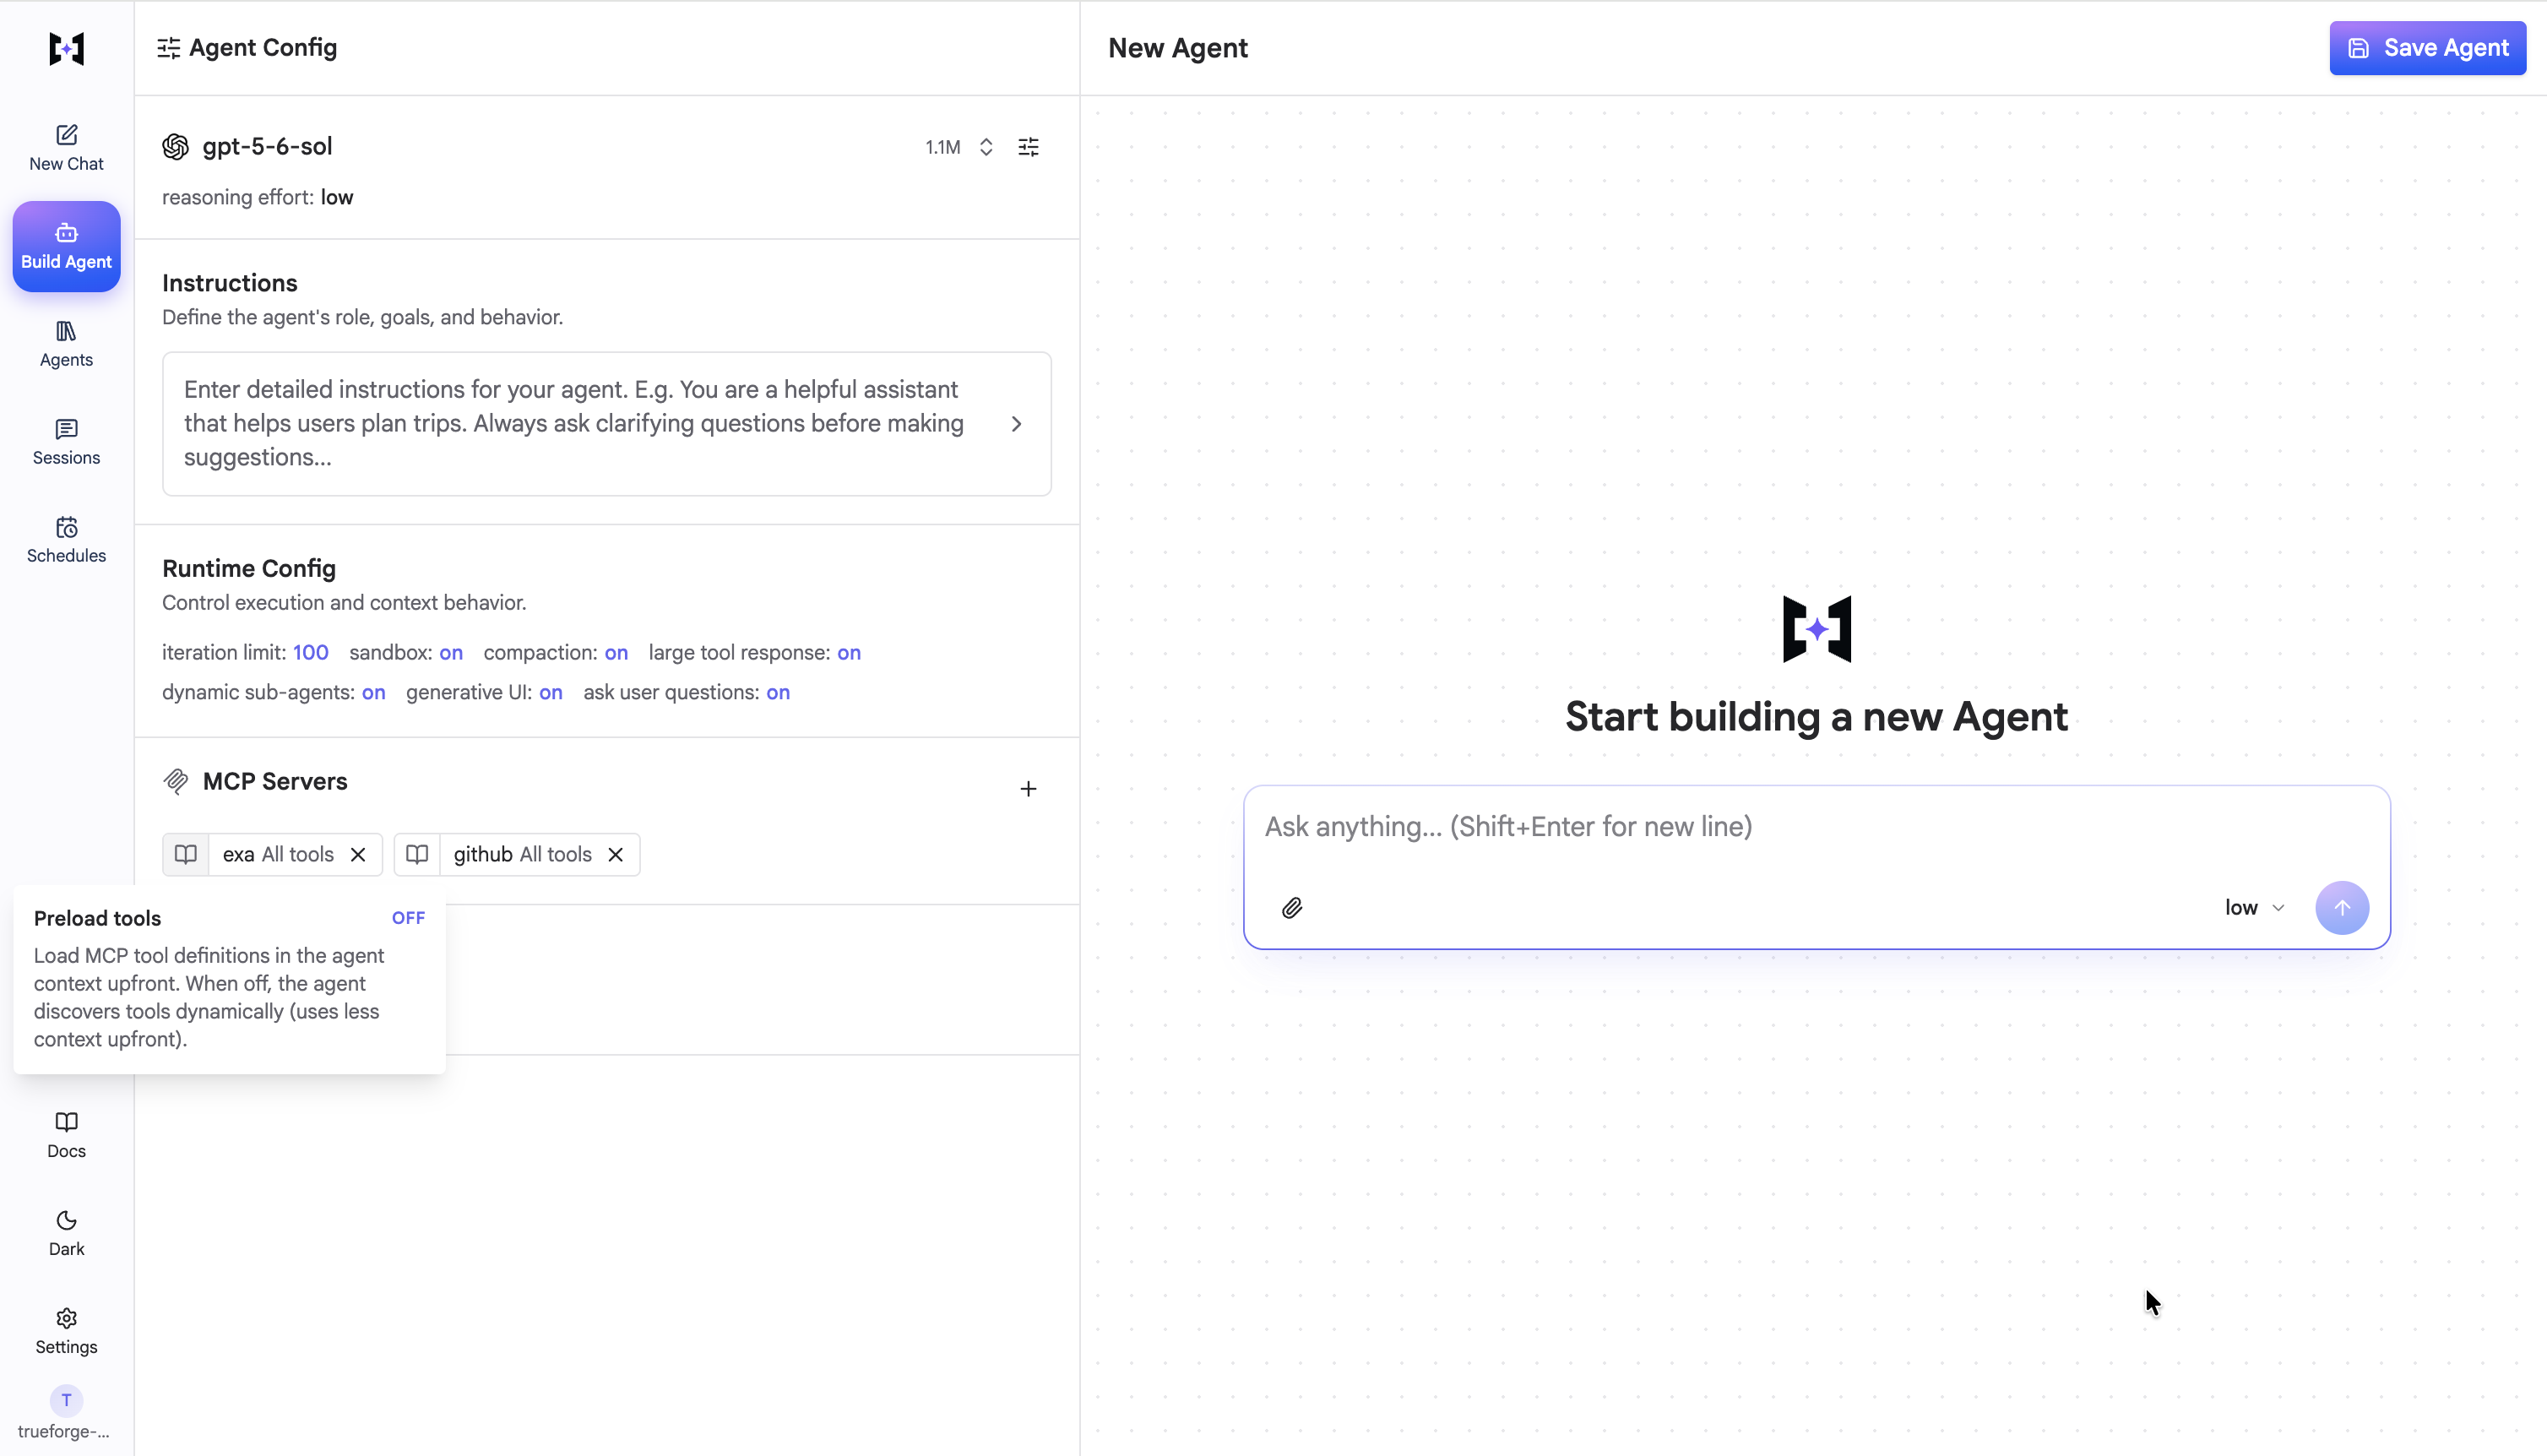
Task: Open github All tools selection
Action: click(x=523, y=854)
